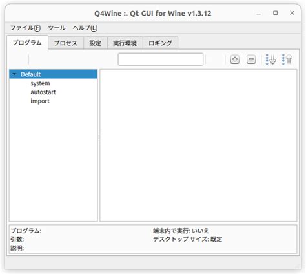The height and width of the screenshot is (274, 306).
Task: Switch to the 実行環境 tab
Action: [125, 43]
